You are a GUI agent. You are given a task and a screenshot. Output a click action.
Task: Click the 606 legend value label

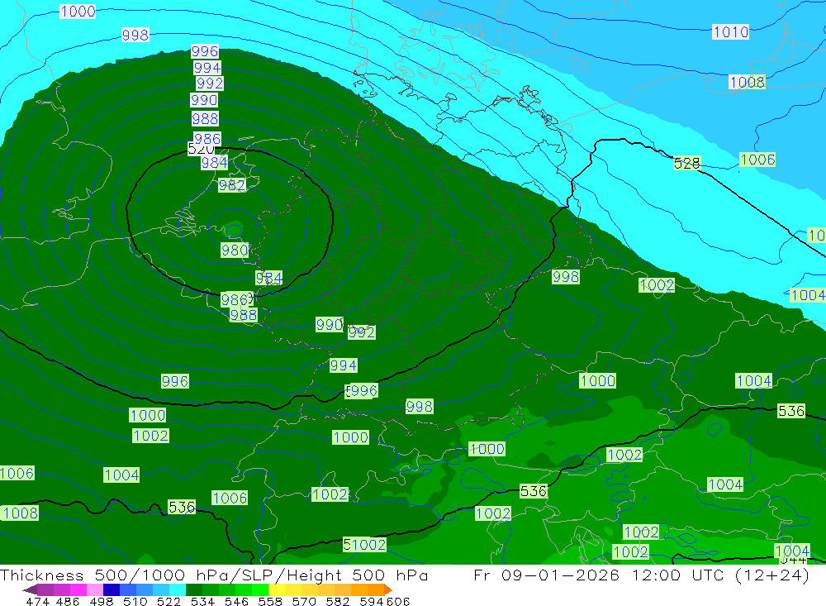(x=398, y=601)
